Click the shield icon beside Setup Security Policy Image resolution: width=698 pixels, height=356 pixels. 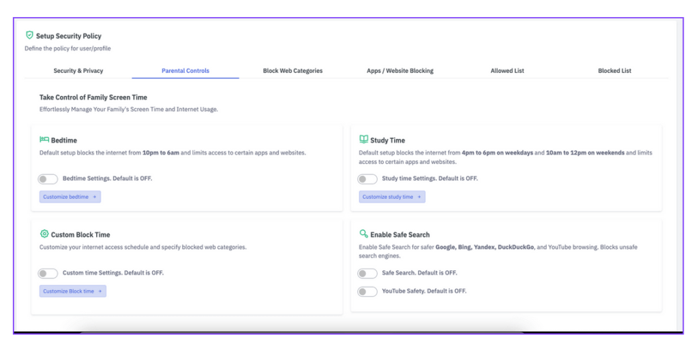[29, 35]
